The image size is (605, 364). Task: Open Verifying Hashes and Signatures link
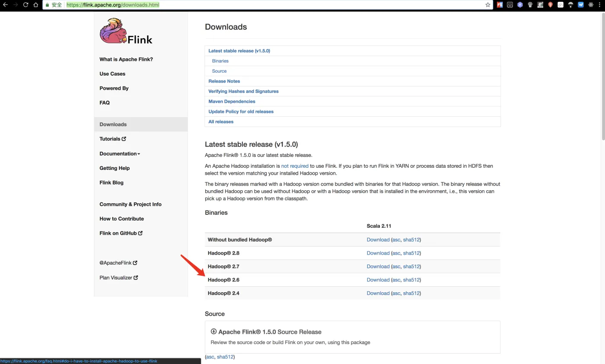pos(243,91)
